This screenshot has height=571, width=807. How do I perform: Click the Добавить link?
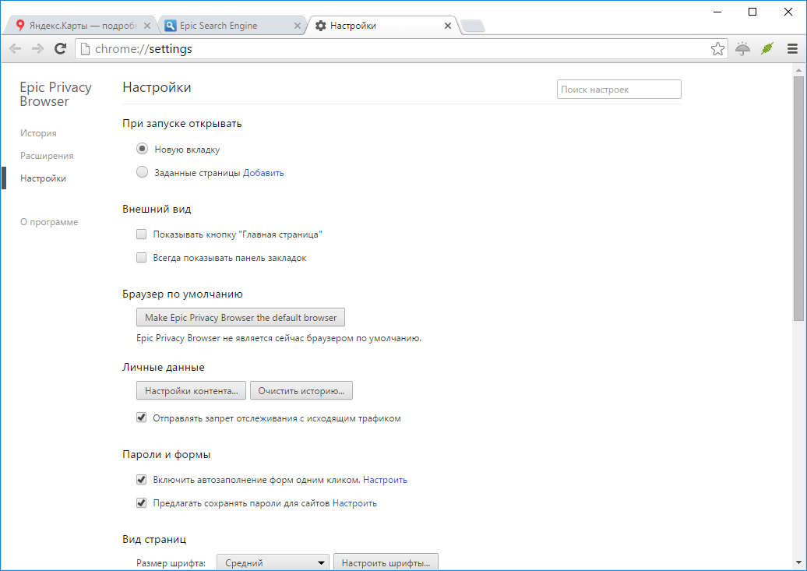point(263,173)
